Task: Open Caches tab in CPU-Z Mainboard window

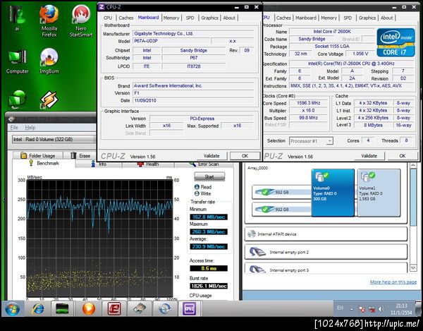Action: [126, 18]
